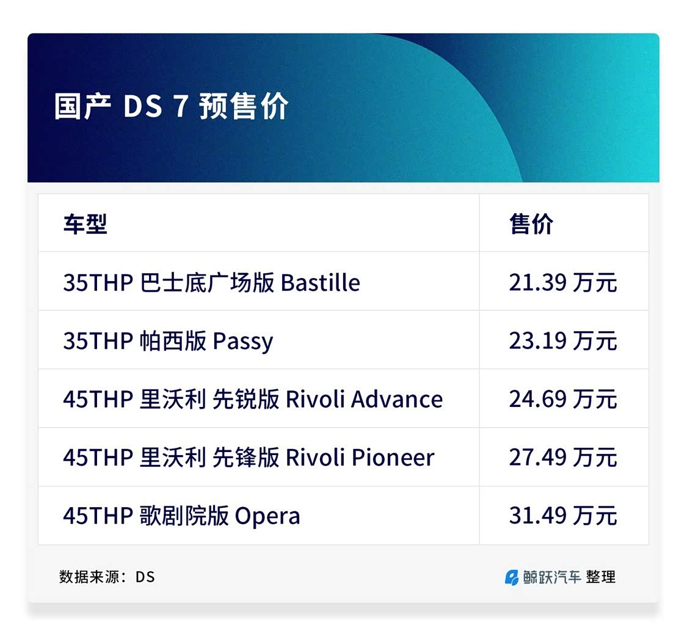
Task: Choose the 45THP 歌剧院版 Opera model
Action: (x=181, y=516)
